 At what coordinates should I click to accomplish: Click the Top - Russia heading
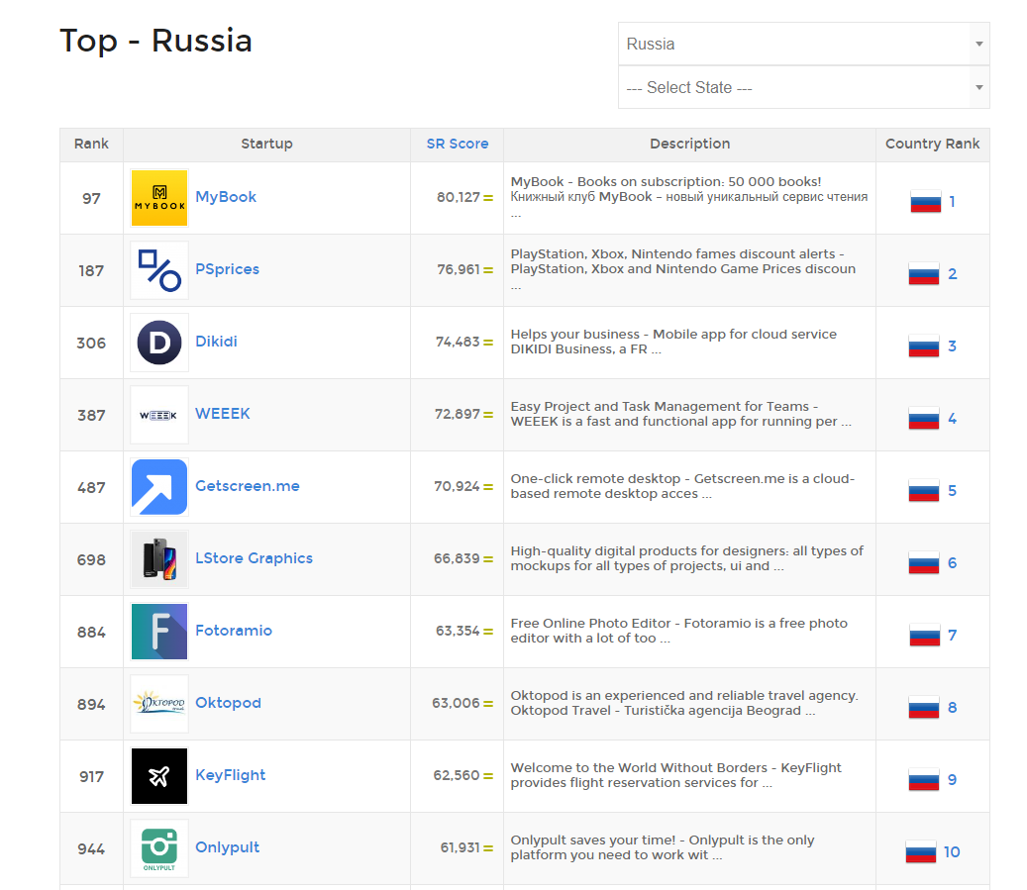click(155, 41)
